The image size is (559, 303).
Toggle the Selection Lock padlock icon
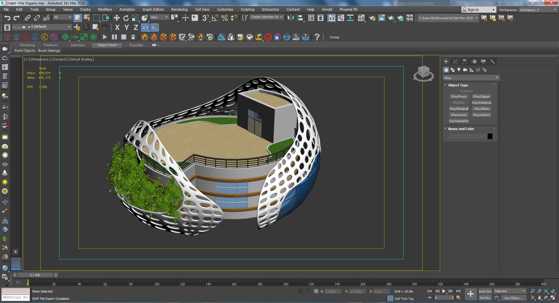coord(308,291)
